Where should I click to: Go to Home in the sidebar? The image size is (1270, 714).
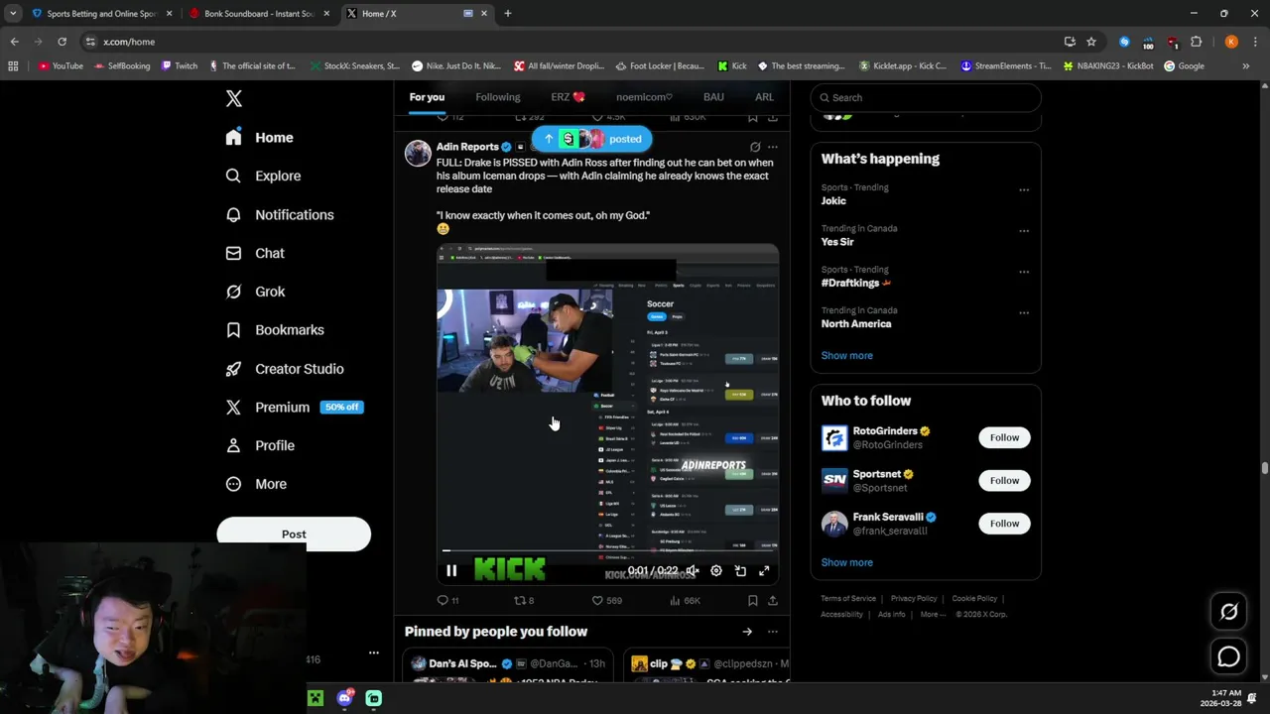point(259,138)
